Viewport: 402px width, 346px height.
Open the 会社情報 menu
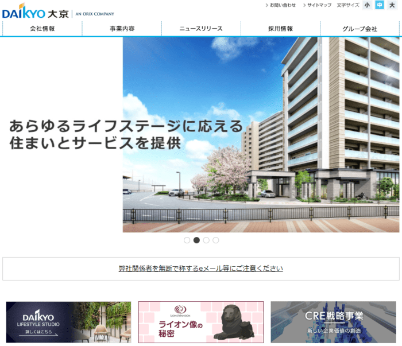pos(42,29)
